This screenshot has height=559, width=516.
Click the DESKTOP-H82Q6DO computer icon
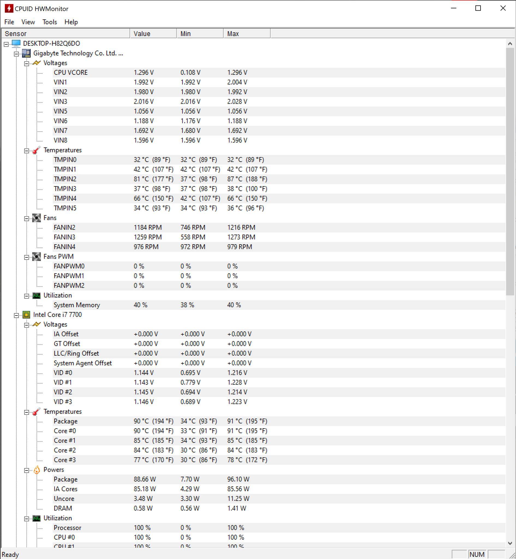(x=16, y=43)
